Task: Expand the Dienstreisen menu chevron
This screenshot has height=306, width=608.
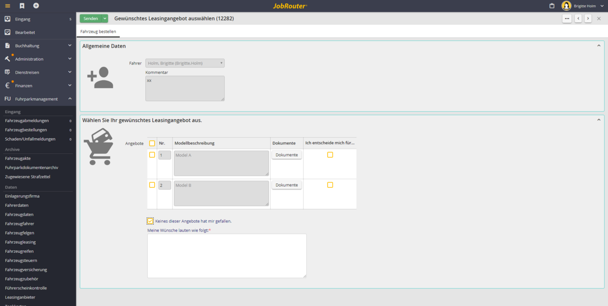Action: (x=70, y=72)
